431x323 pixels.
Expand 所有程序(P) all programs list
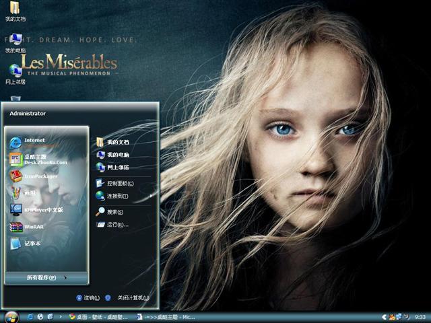(x=46, y=278)
